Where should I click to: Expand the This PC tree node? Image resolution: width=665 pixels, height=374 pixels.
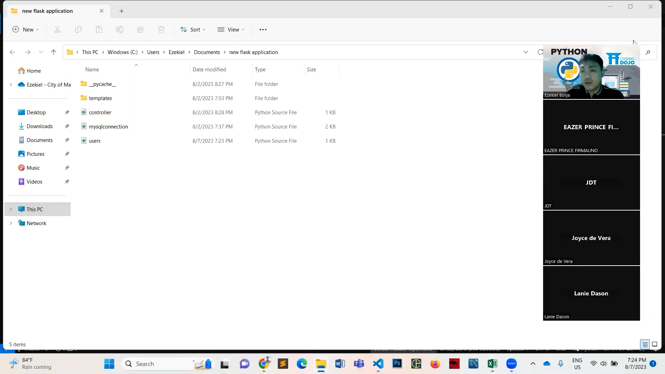pyautogui.click(x=11, y=209)
